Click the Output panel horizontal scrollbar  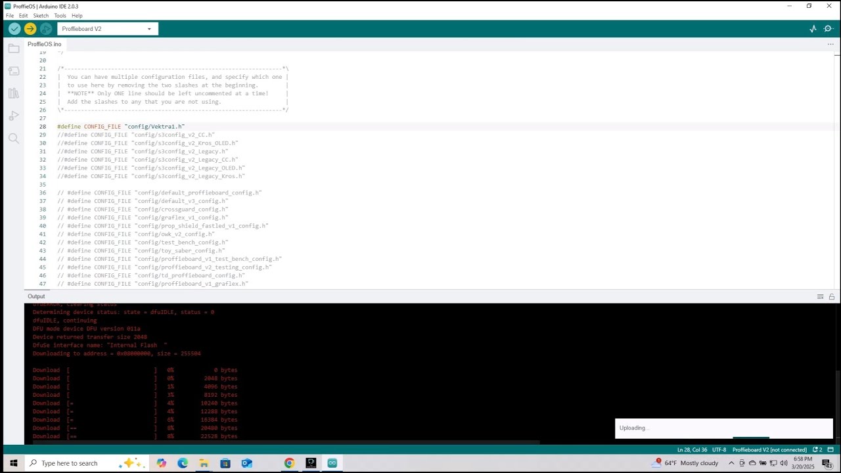click(286, 442)
